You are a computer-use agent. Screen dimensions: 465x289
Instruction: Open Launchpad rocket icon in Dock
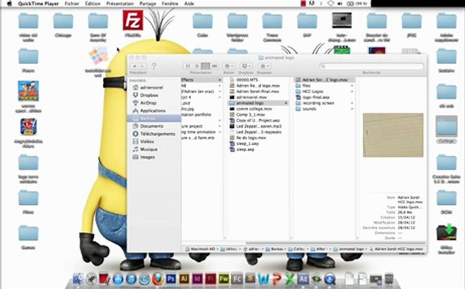[92, 278]
